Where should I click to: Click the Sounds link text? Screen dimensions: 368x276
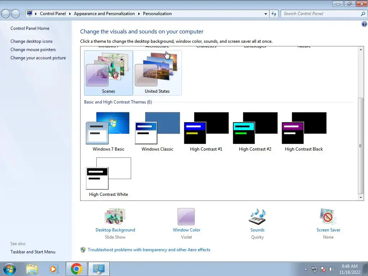point(257,230)
